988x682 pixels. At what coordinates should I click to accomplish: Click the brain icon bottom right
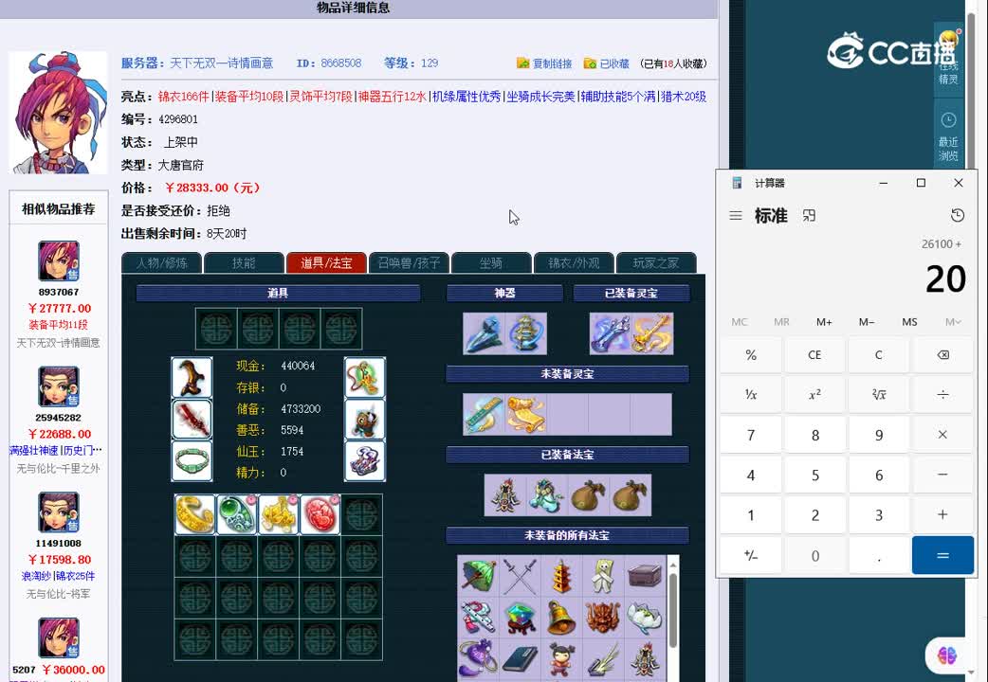pos(947,656)
